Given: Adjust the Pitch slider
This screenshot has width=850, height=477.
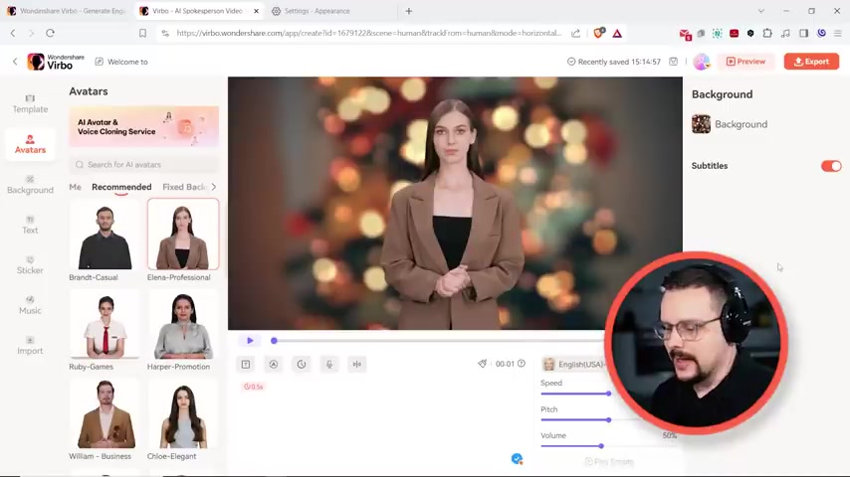Looking at the screenshot, I should coord(608,419).
